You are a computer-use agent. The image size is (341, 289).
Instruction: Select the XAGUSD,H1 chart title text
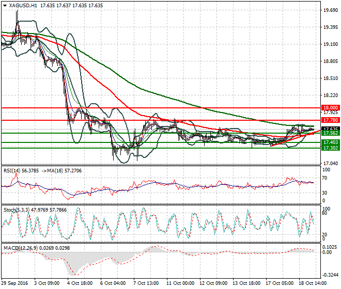(23, 6)
